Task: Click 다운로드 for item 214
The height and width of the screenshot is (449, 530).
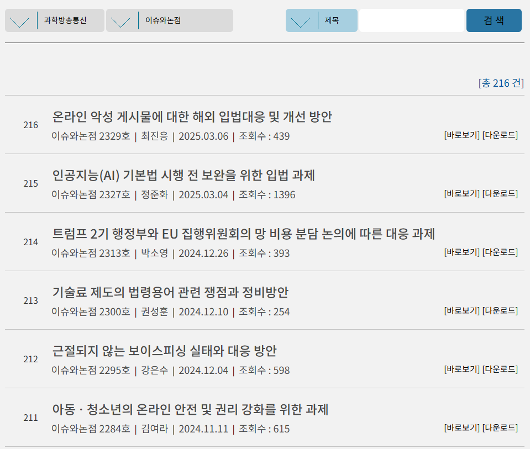Action: pyautogui.click(x=500, y=252)
